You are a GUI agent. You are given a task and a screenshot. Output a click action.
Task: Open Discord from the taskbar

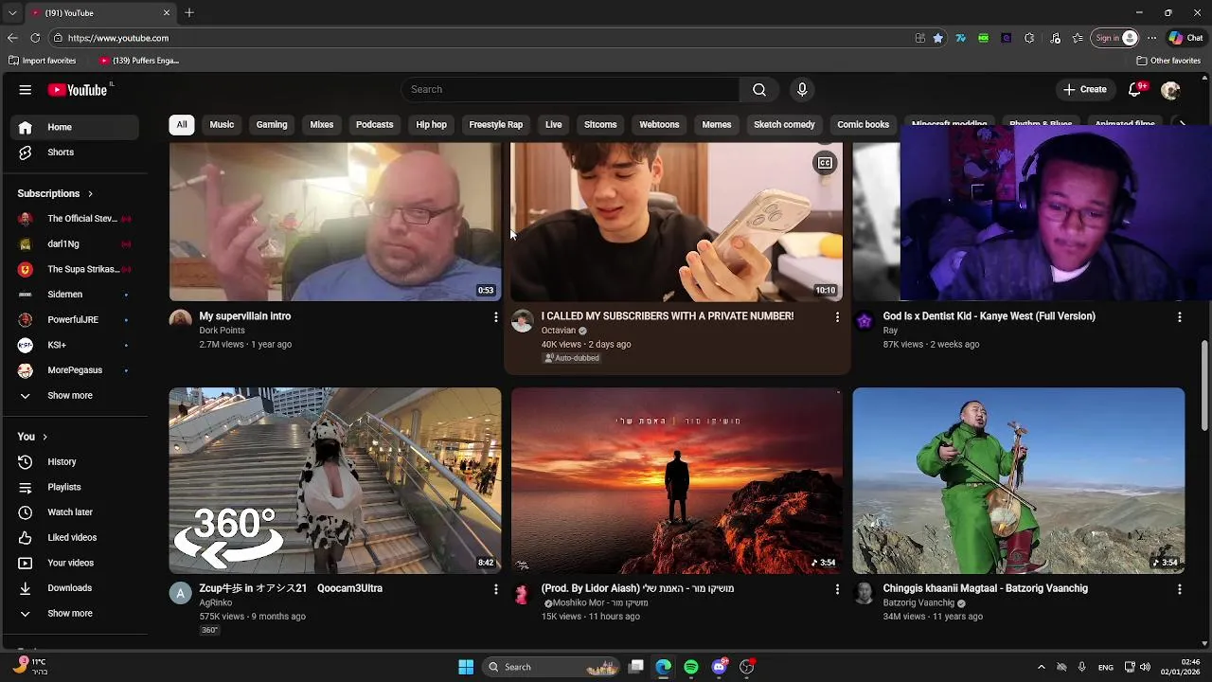pyautogui.click(x=719, y=667)
